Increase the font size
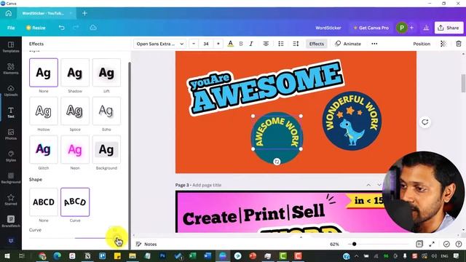466x262 pixels. click(x=218, y=44)
